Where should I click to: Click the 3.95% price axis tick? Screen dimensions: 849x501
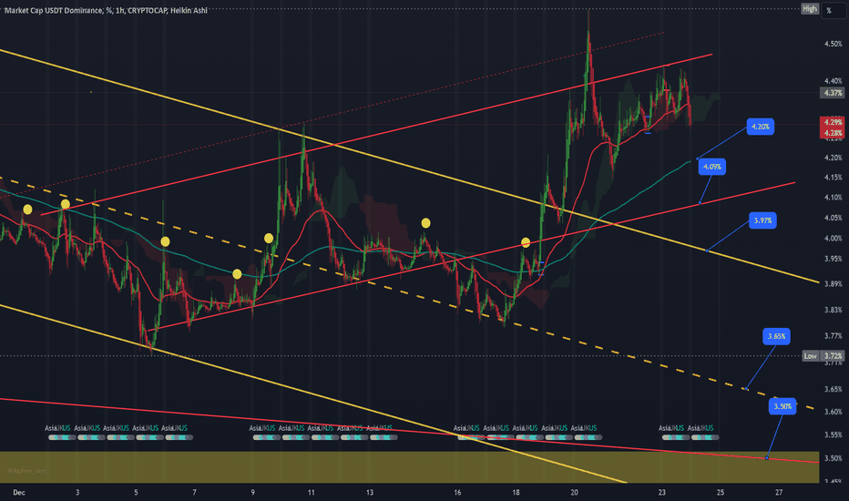[833, 259]
